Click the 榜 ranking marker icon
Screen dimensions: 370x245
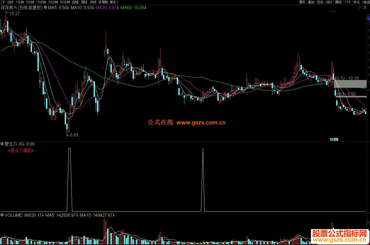click(x=336, y=140)
